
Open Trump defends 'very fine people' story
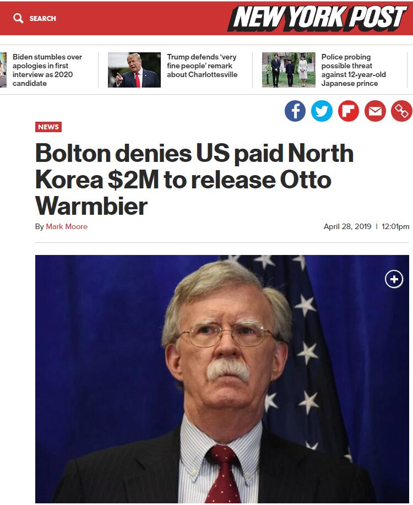[x=202, y=66]
